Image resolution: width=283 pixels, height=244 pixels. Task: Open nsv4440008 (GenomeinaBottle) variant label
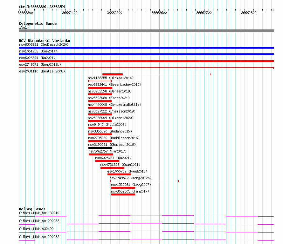point(114,105)
